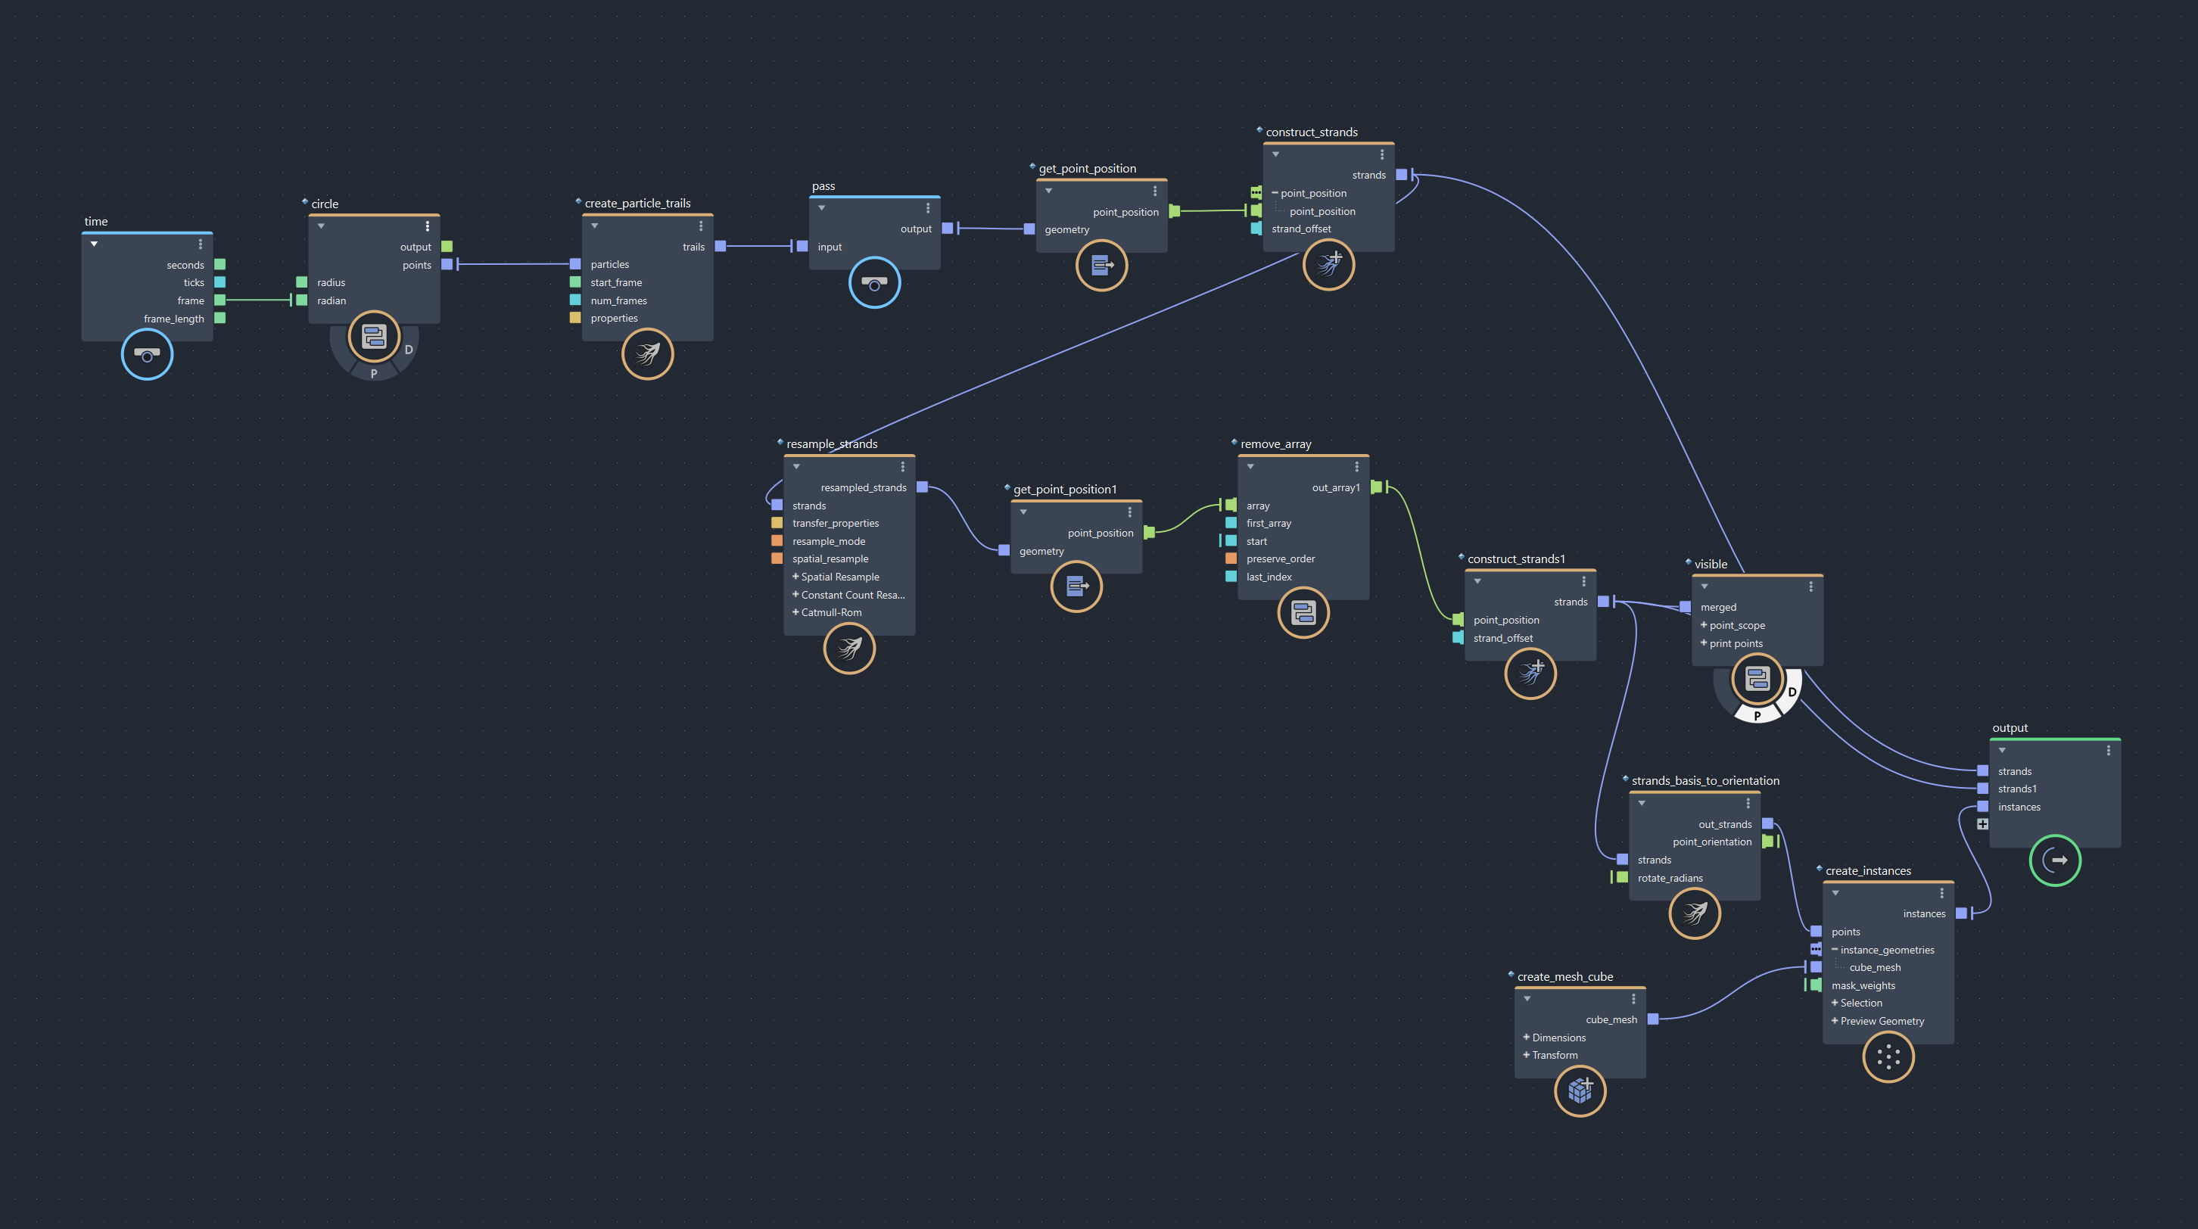Click the create_instances node dotted icon
This screenshot has width=2198, height=1229.
point(1888,1056)
